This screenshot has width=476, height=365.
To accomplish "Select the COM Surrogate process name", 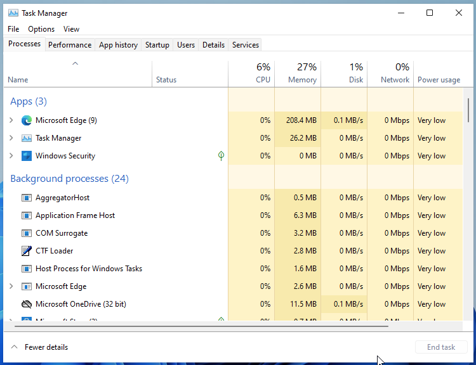I will pos(62,233).
